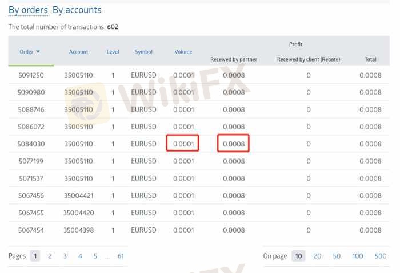This screenshot has height=273, width=400.
Task: Sort by Received by partner column
Action: pyautogui.click(x=234, y=59)
